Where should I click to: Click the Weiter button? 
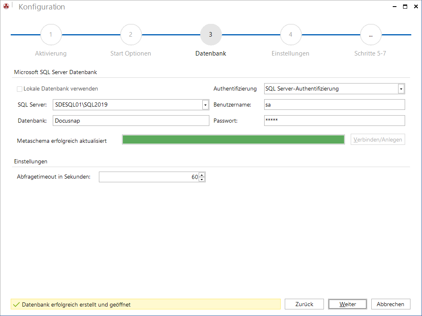click(x=347, y=304)
